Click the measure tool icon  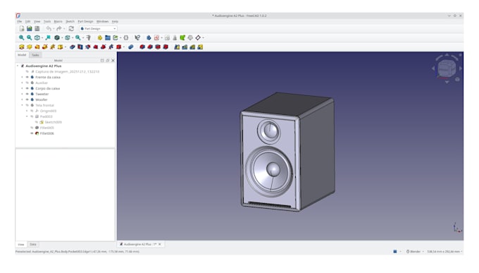(x=89, y=37)
